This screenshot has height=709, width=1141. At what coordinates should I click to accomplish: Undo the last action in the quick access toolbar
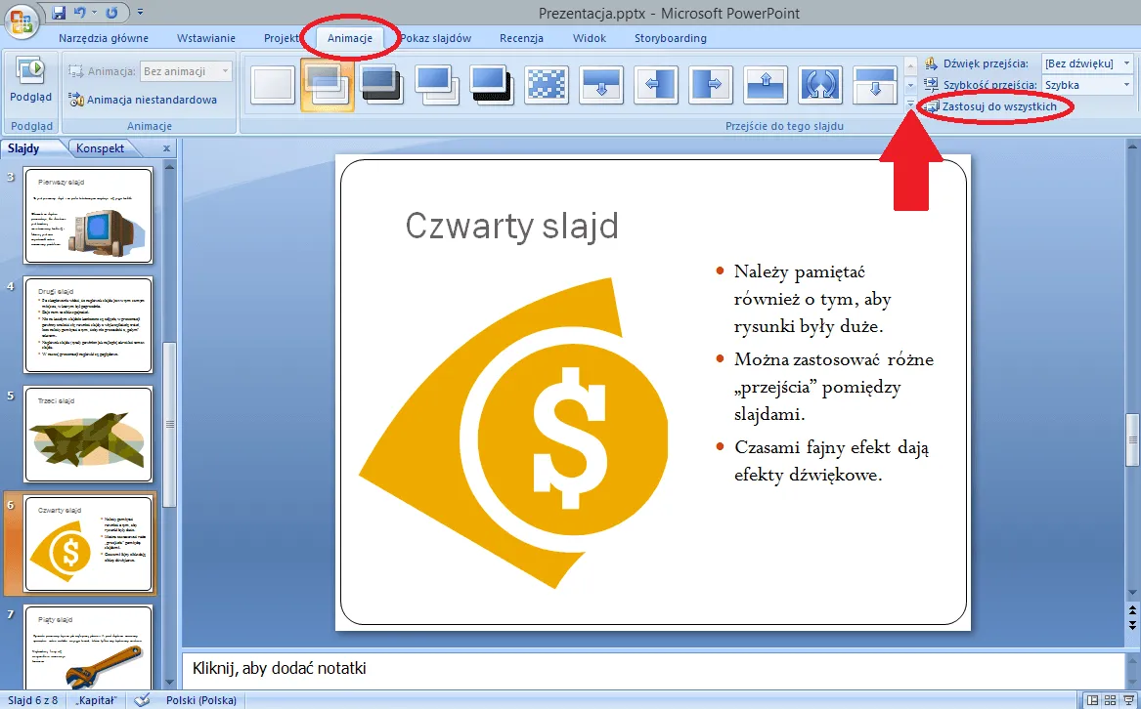pos(79,13)
